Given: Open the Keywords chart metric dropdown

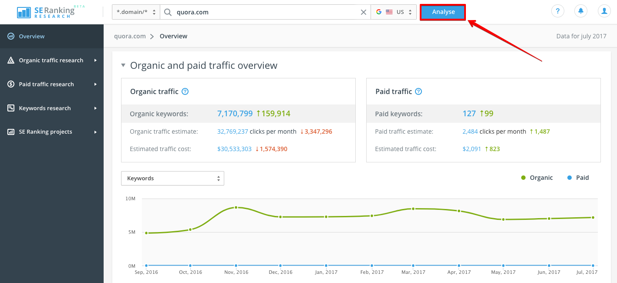Looking at the screenshot, I should (x=172, y=178).
